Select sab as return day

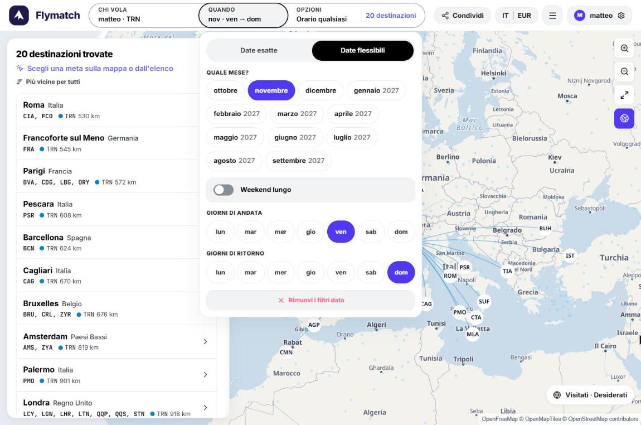click(371, 272)
